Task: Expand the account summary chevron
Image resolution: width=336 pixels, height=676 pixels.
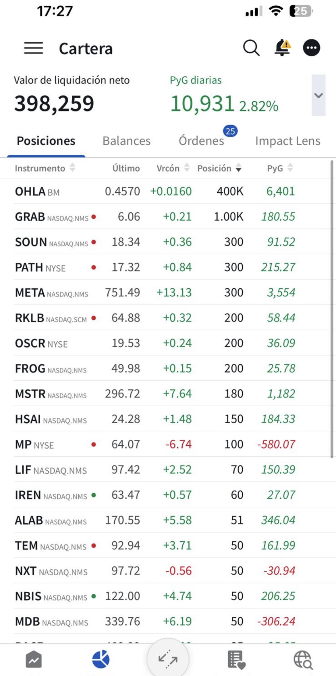Action: (x=318, y=95)
